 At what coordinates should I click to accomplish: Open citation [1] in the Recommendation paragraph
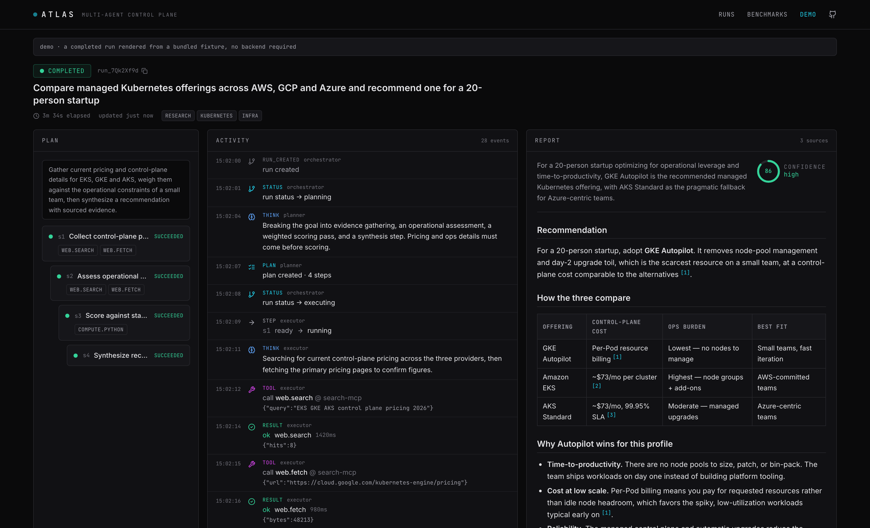685,273
